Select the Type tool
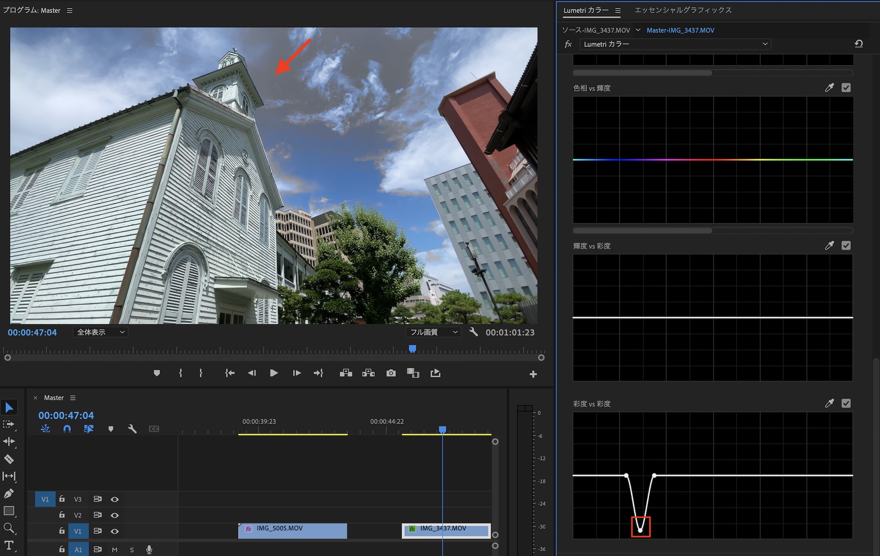 pos(9,545)
